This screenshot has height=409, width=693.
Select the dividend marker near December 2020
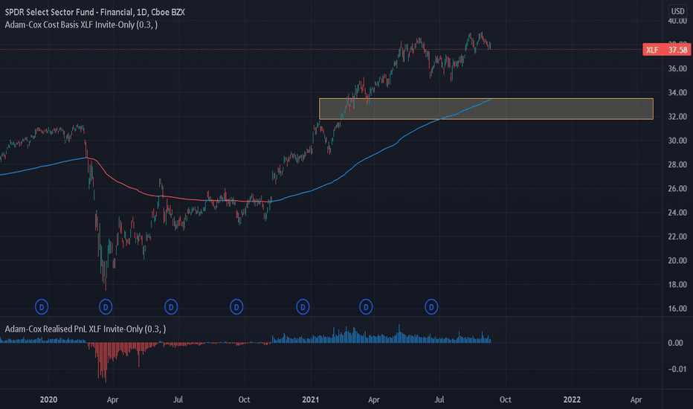(303, 306)
